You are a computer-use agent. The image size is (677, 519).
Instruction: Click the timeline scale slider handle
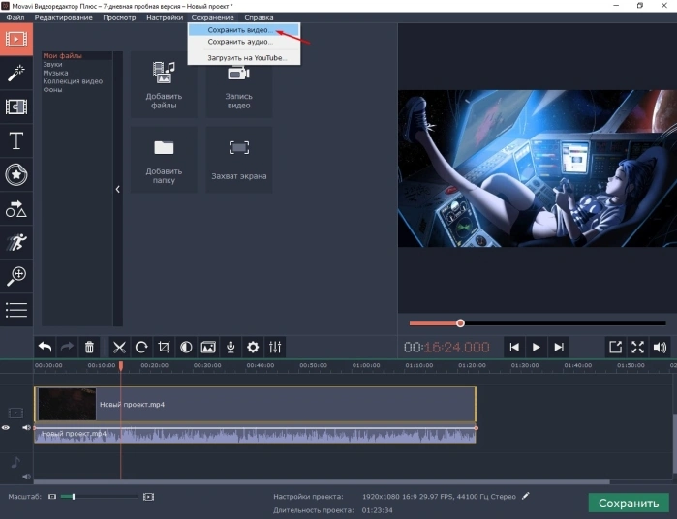(x=74, y=497)
